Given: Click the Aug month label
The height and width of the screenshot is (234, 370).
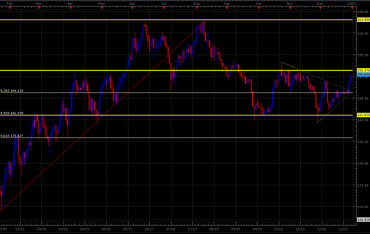Looking at the screenshot, I should [197, 4].
